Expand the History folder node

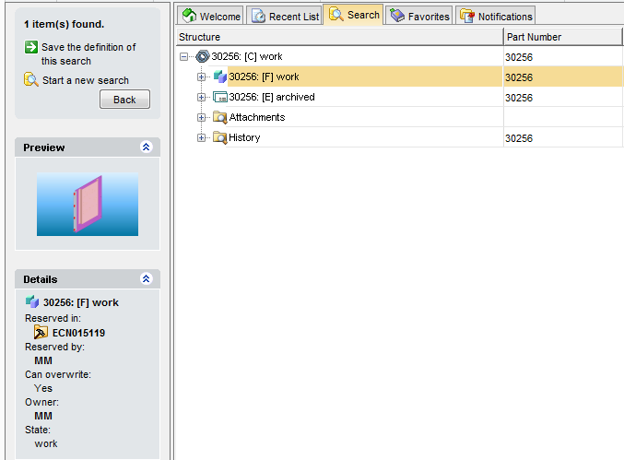point(201,138)
